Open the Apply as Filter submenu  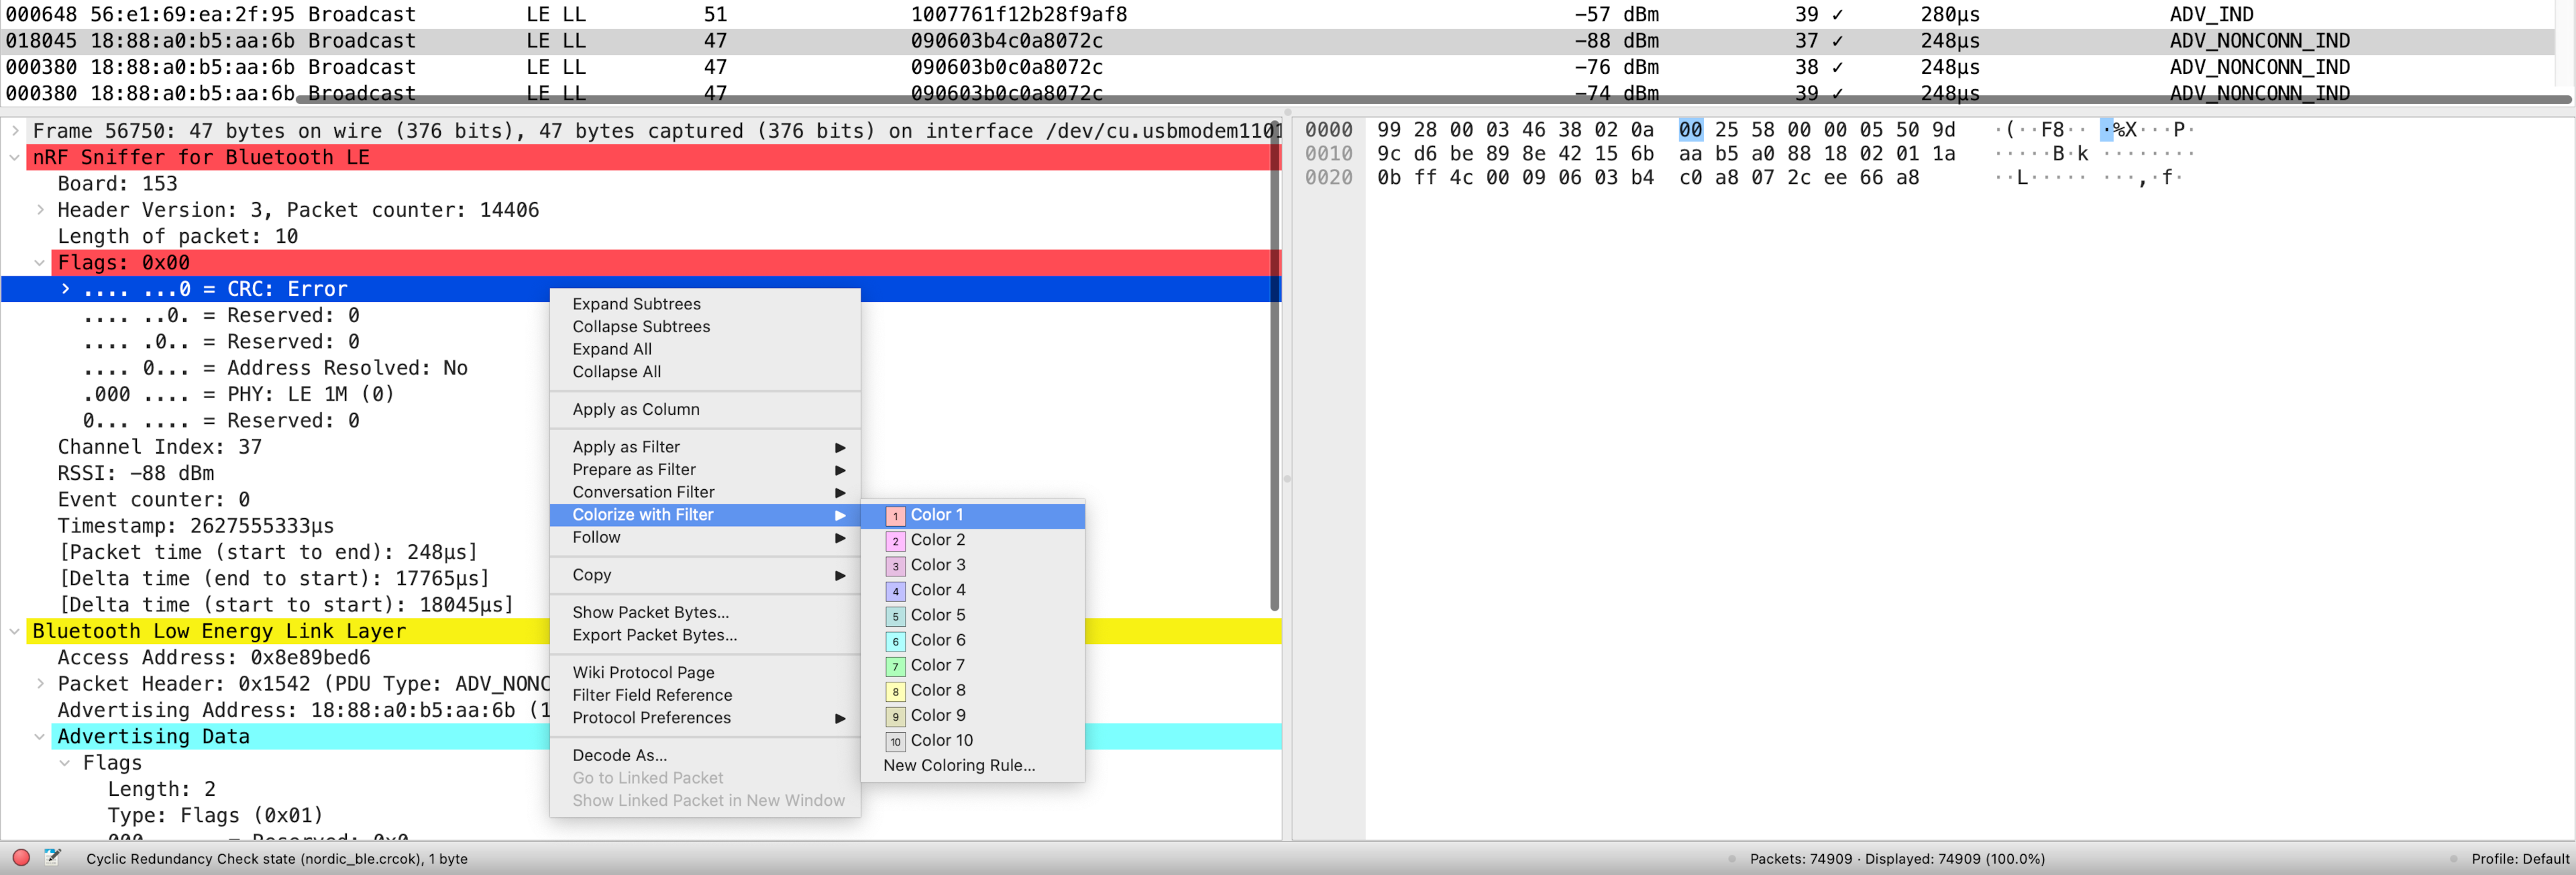626,446
